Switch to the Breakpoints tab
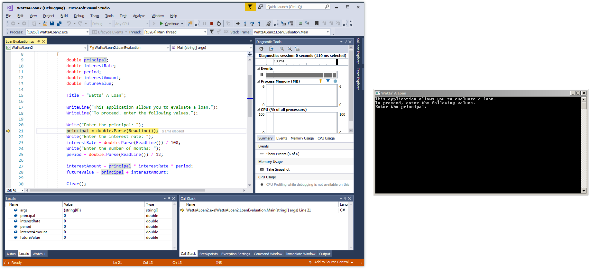 [x=208, y=254]
